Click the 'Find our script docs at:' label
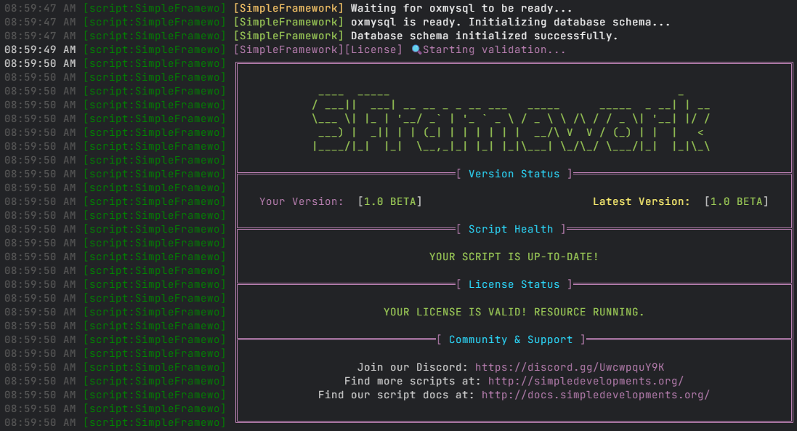Image resolution: width=797 pixels, height=431 pixels. point(396,395)
